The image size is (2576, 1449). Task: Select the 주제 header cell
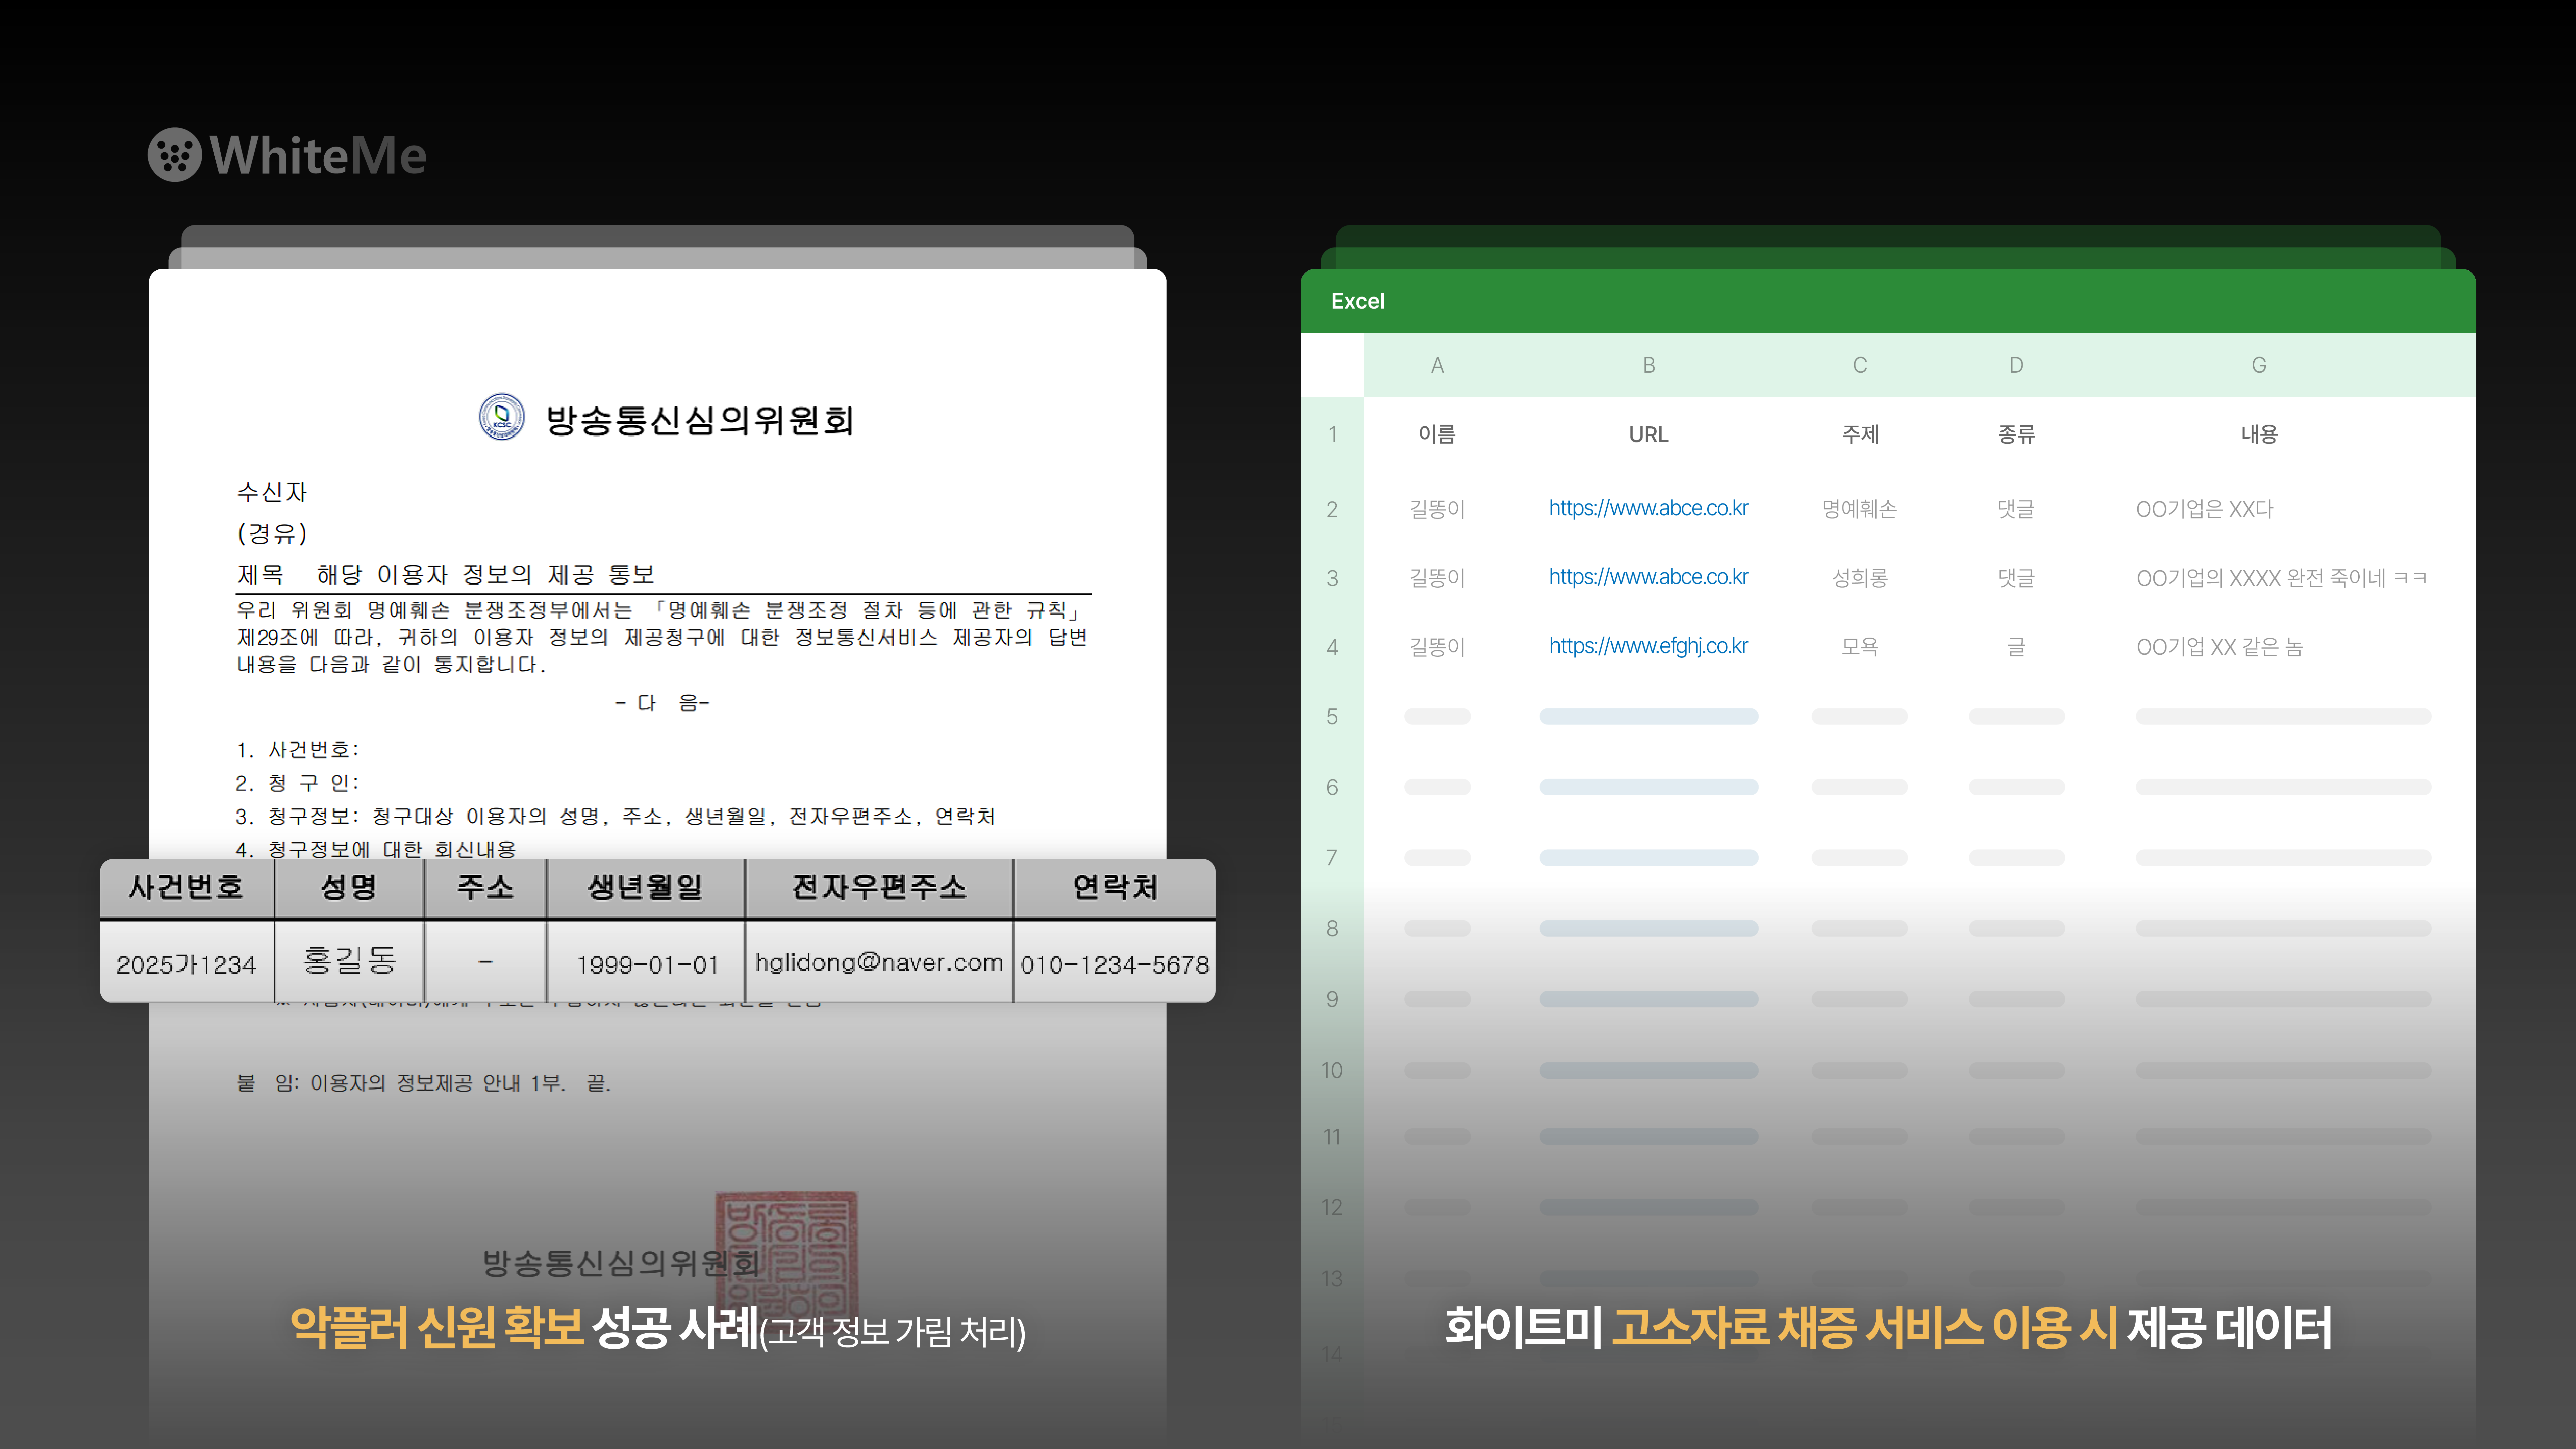[x=1860, y=434]
